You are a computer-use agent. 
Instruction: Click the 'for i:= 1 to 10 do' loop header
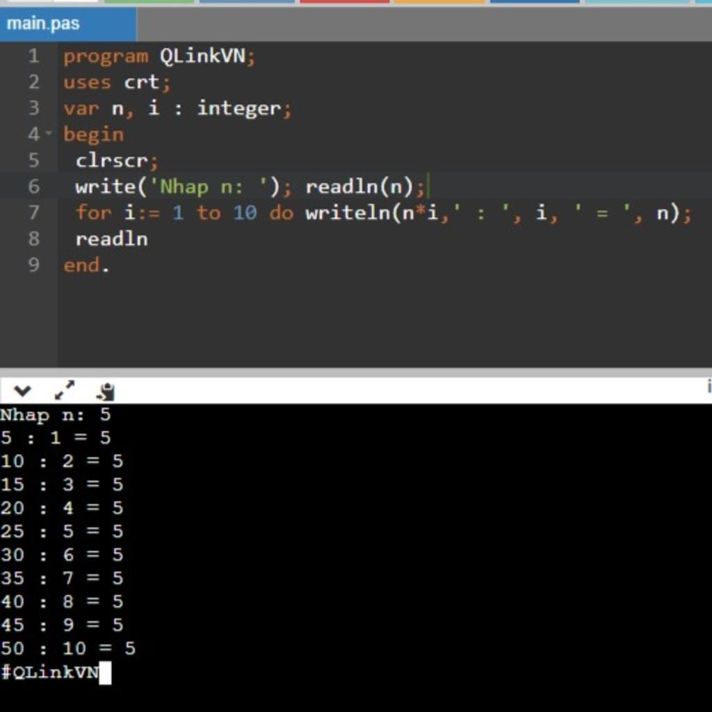(184, 213)
